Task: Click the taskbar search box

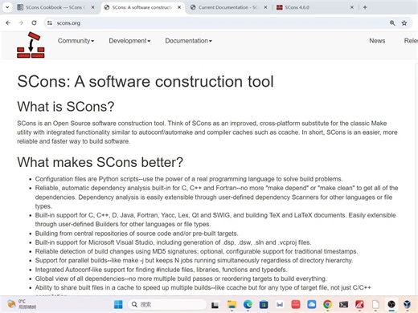Action: [x=167, y=304]
